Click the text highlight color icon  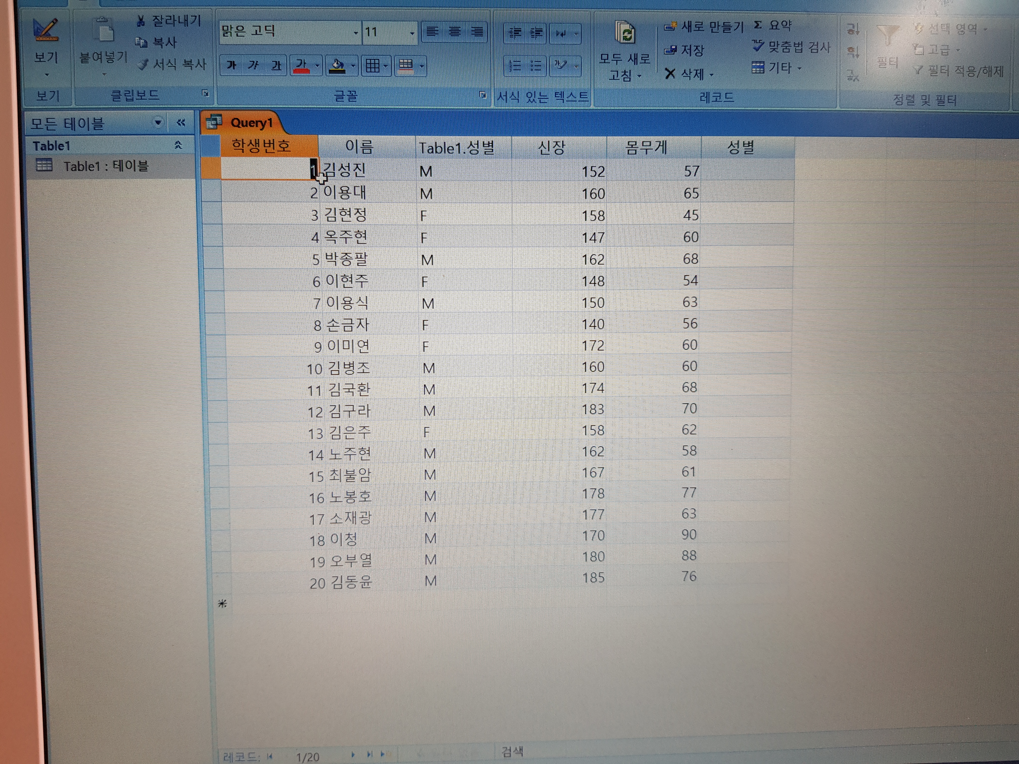tap(560, 65)
